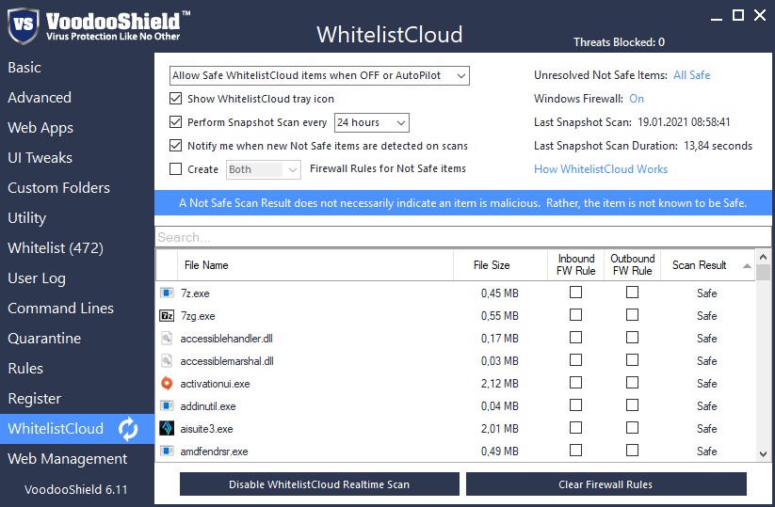Go to the Rules tab
Viewport: 775px width, 507px height.
[x=25, y=369]
